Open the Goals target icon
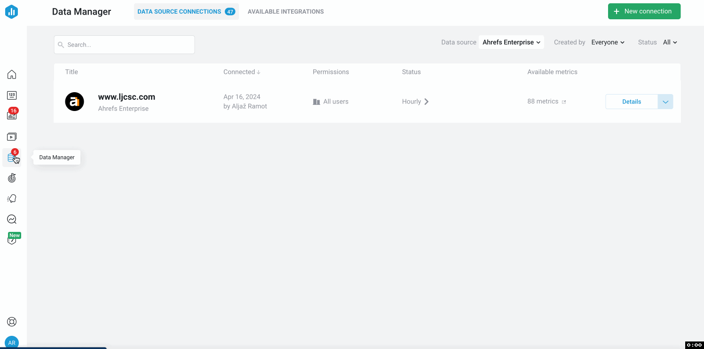 pyautogui.click(x=12, y=178)
